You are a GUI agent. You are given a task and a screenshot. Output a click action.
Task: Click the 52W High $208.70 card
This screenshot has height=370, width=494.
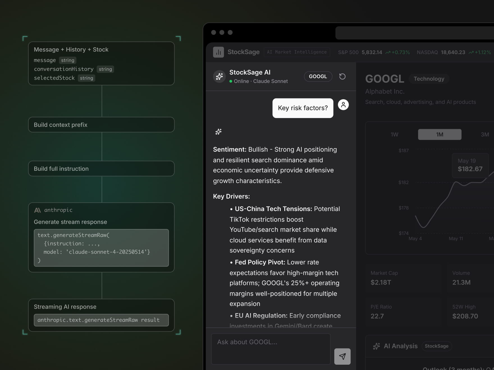471,312
